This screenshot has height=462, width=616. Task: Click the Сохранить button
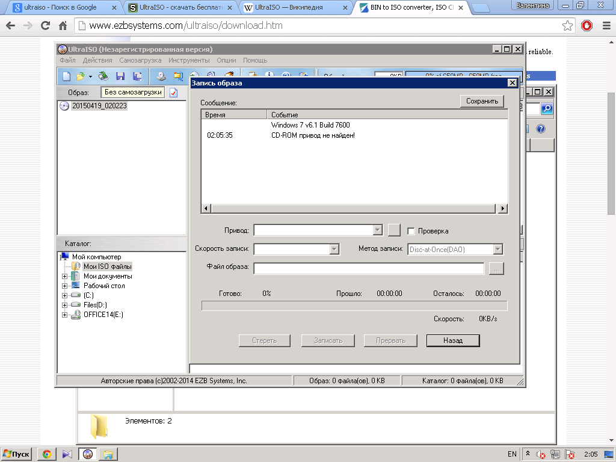(x=482, y=101)
